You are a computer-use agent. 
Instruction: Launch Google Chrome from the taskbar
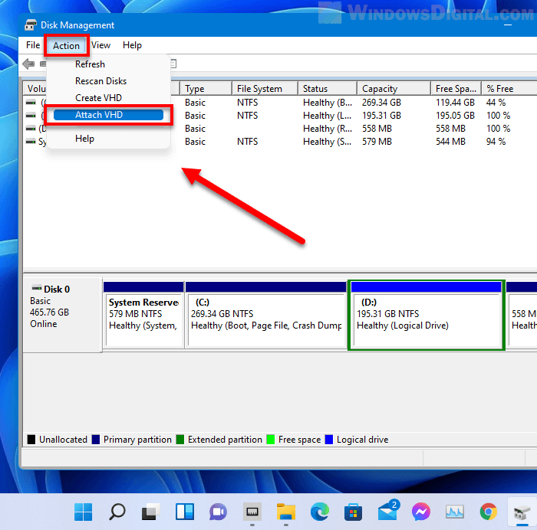tap(489, 512)
